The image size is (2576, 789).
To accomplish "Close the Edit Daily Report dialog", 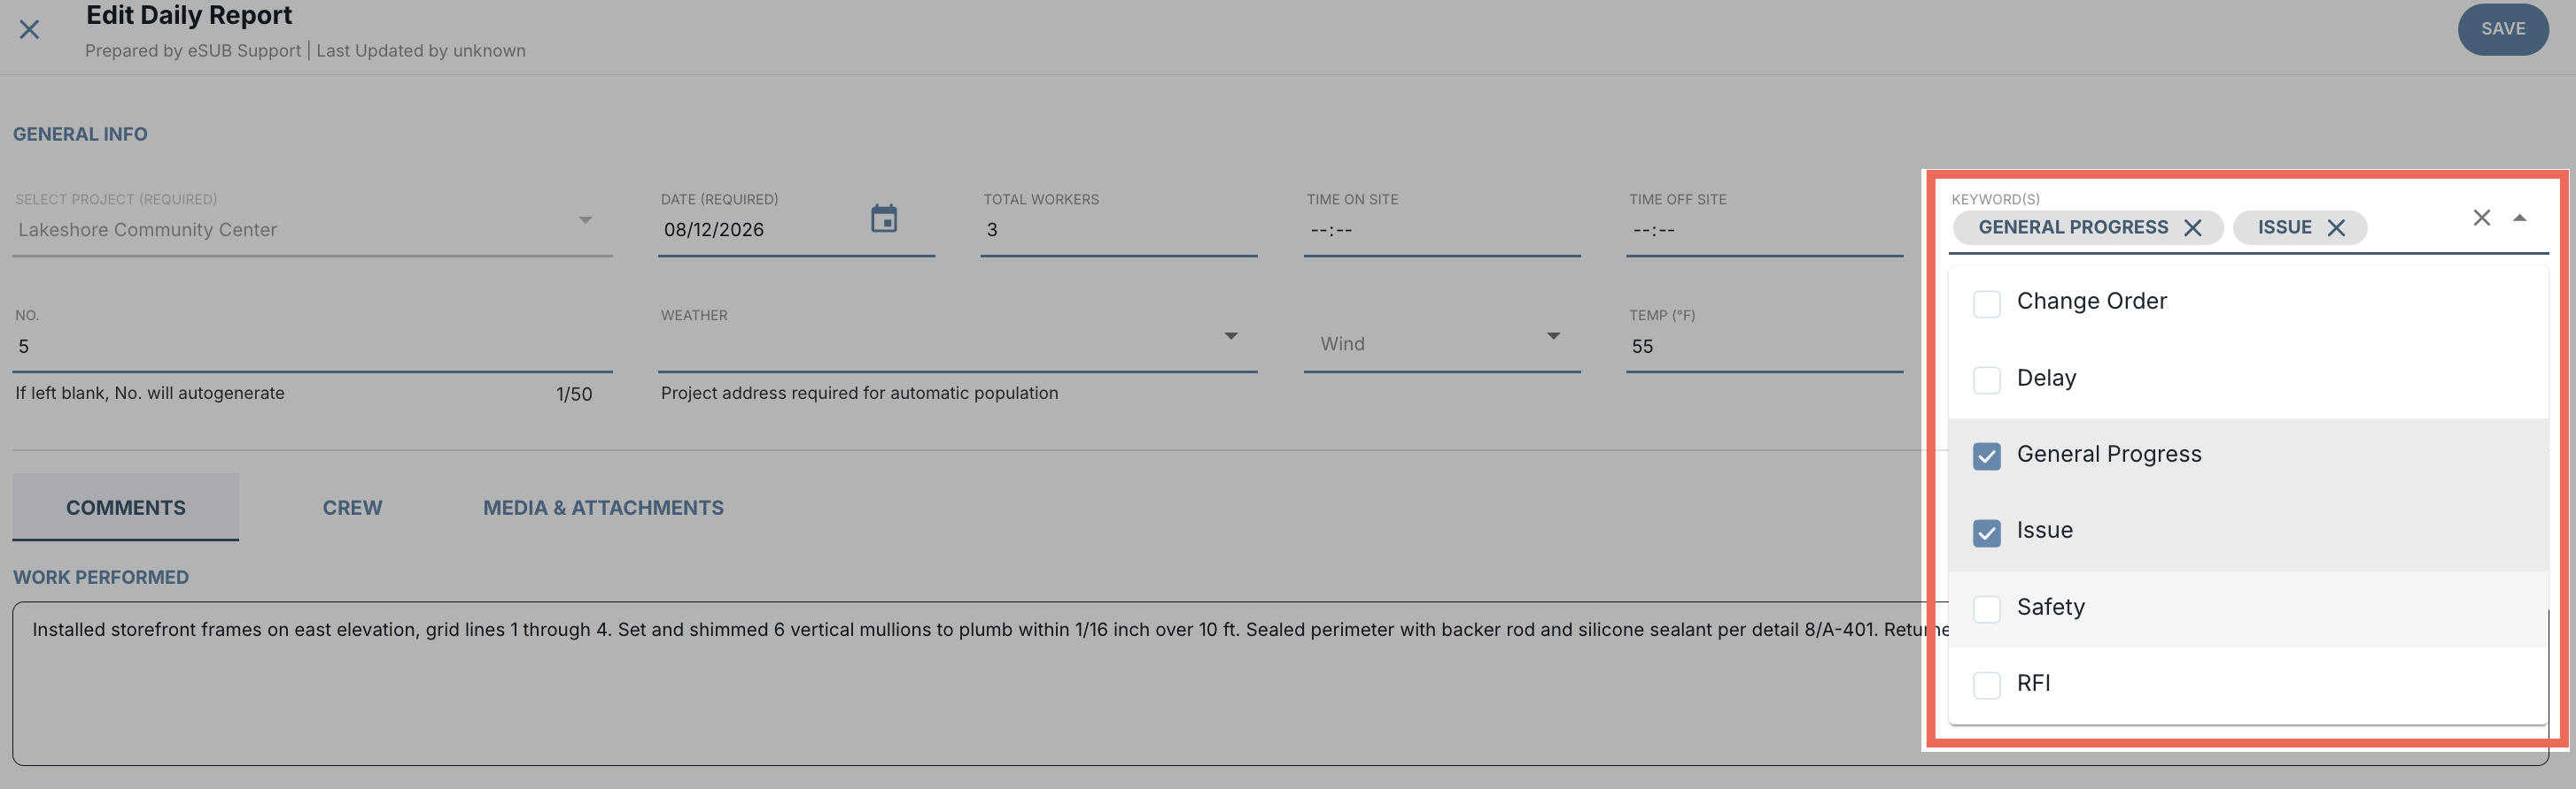I will point(30,30).
